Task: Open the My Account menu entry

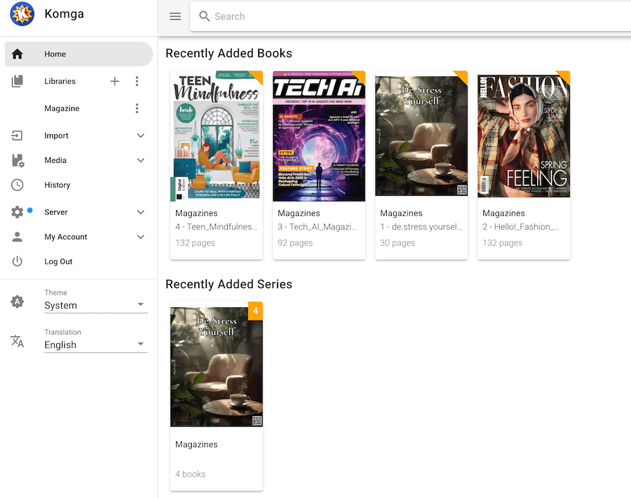Action: [x=66, y=236]
